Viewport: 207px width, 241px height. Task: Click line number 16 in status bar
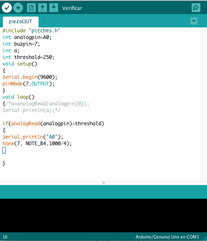(5, 237)
